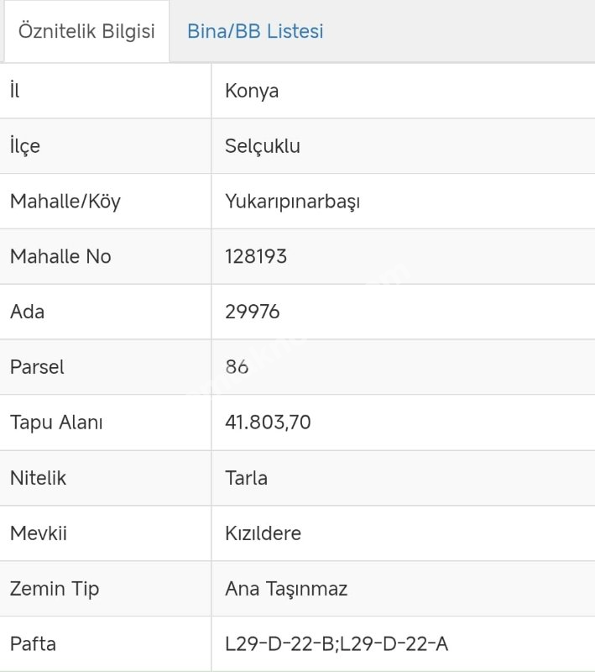The width and height of the screenshot is (595, 672).
Task: Select the Selçuklu district value
Action: pyautogui.click(x=262, y=146)
